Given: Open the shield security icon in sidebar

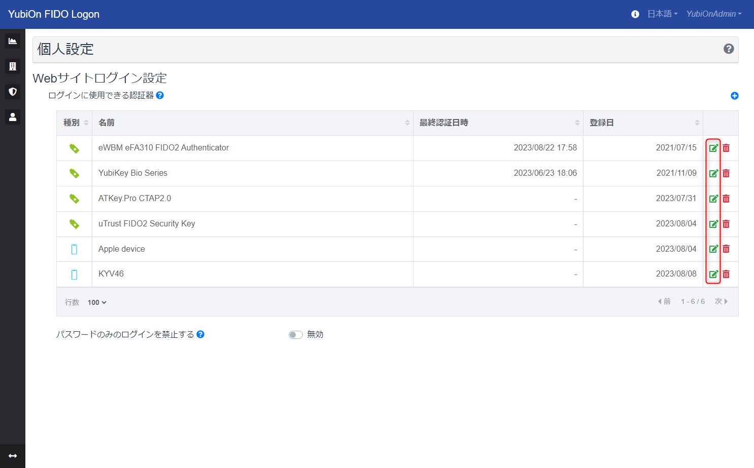Looking at the screenshot, I should 13,92.
